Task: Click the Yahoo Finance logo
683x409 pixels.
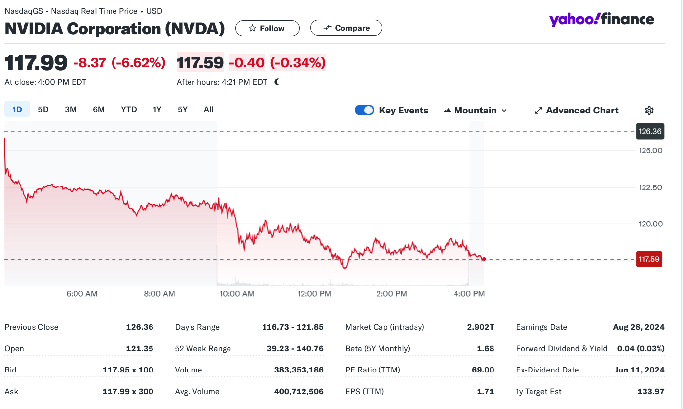Action: [602, 20]
